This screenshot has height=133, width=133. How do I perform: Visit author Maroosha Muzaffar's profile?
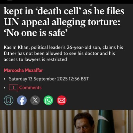click(x=23, y=70)
